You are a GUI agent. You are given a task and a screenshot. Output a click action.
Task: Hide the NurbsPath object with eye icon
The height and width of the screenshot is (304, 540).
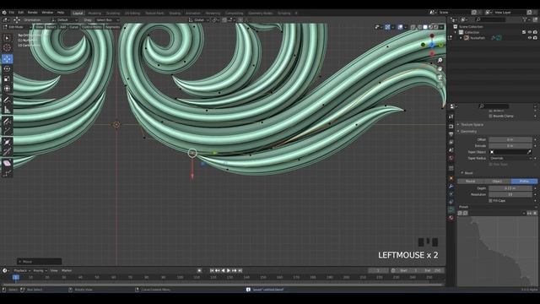click(530, 38)
